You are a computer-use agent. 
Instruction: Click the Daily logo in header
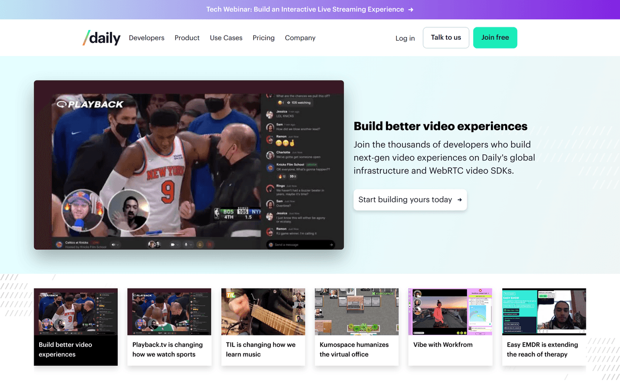point(101,38)
